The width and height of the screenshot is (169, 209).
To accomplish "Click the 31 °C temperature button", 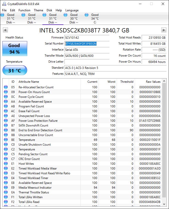I will pos(15,70).
